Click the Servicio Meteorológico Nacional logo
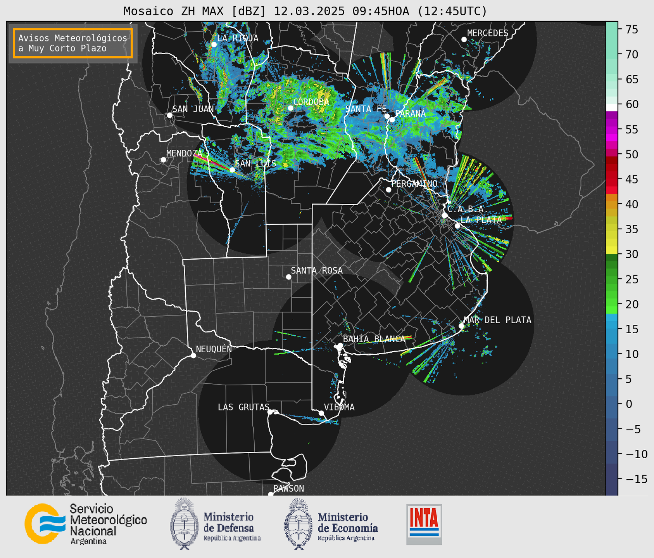654x558 pixels. pos(85,524)
